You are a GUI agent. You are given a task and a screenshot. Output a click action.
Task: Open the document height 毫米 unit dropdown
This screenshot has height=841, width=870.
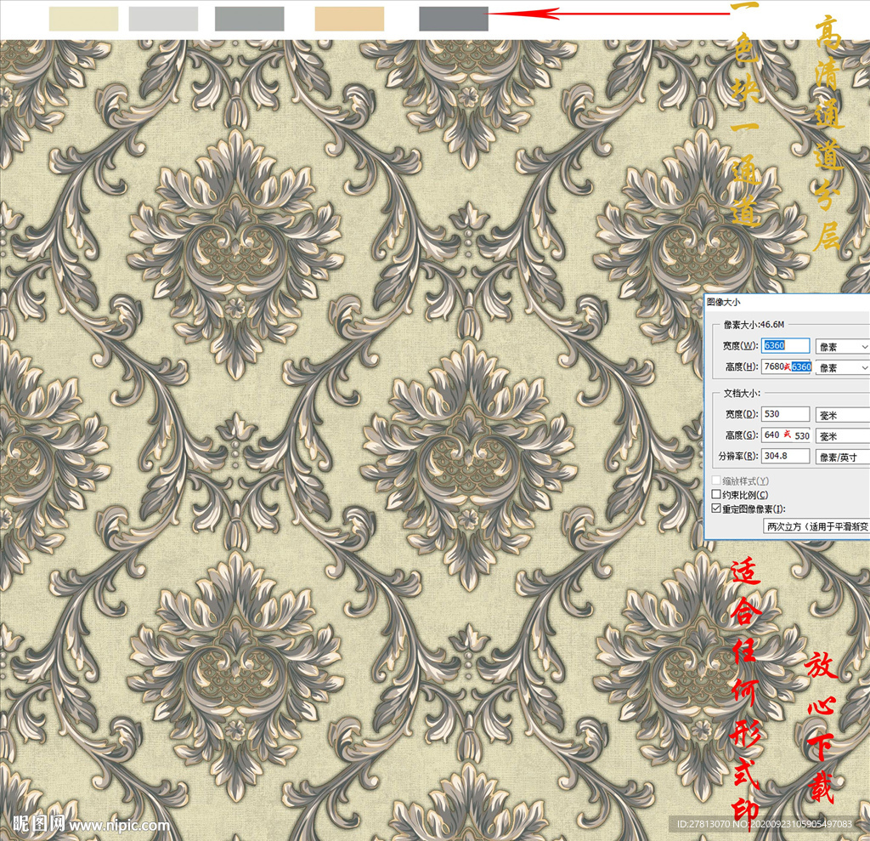[842, 436]
